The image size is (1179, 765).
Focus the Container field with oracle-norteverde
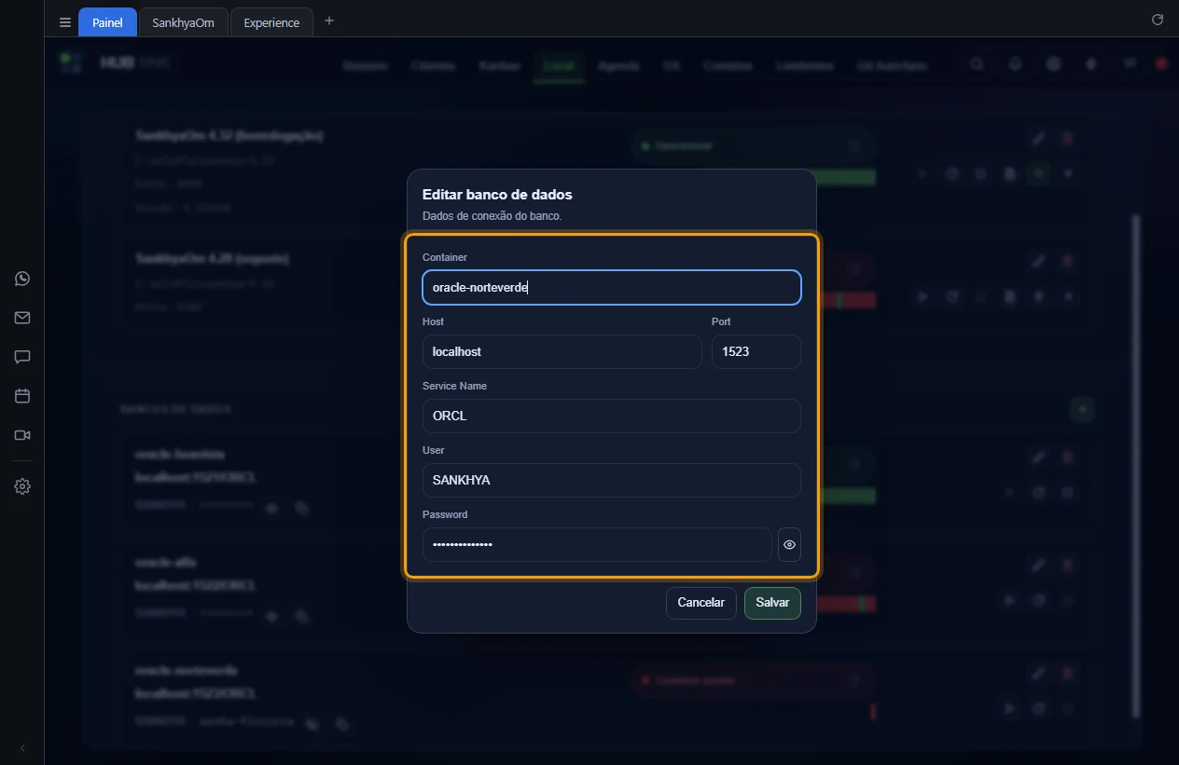[x=612, y=288]
